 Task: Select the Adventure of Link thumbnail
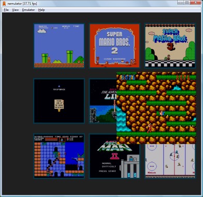[x=103, y=101]
